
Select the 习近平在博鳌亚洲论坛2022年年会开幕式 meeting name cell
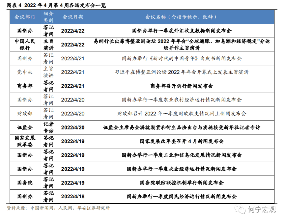(x=182, y=72)
